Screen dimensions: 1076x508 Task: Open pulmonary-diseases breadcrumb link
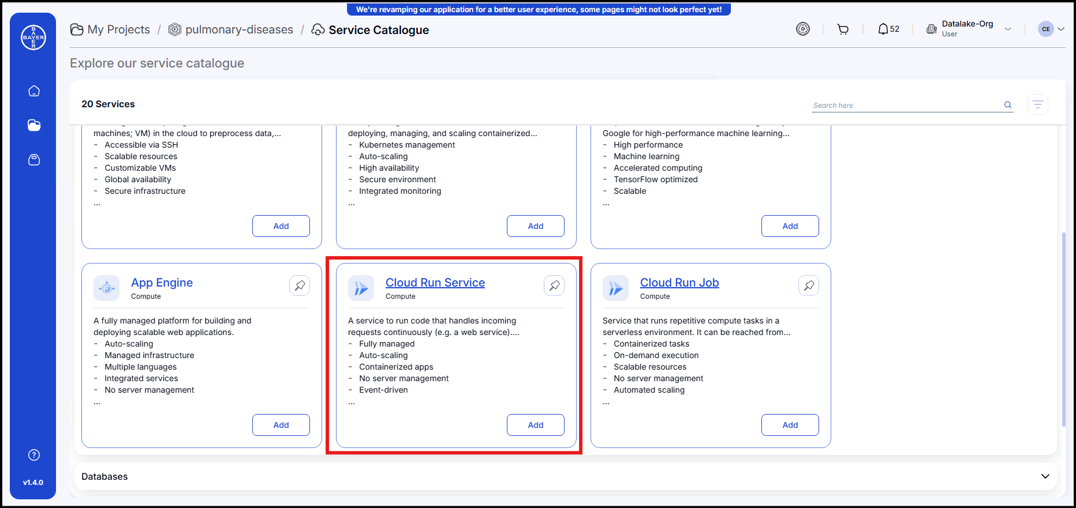239,29
